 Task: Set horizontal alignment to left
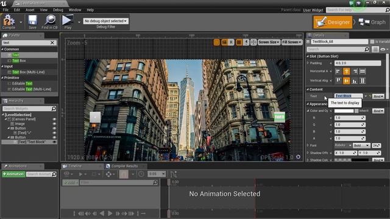point(338,72)
